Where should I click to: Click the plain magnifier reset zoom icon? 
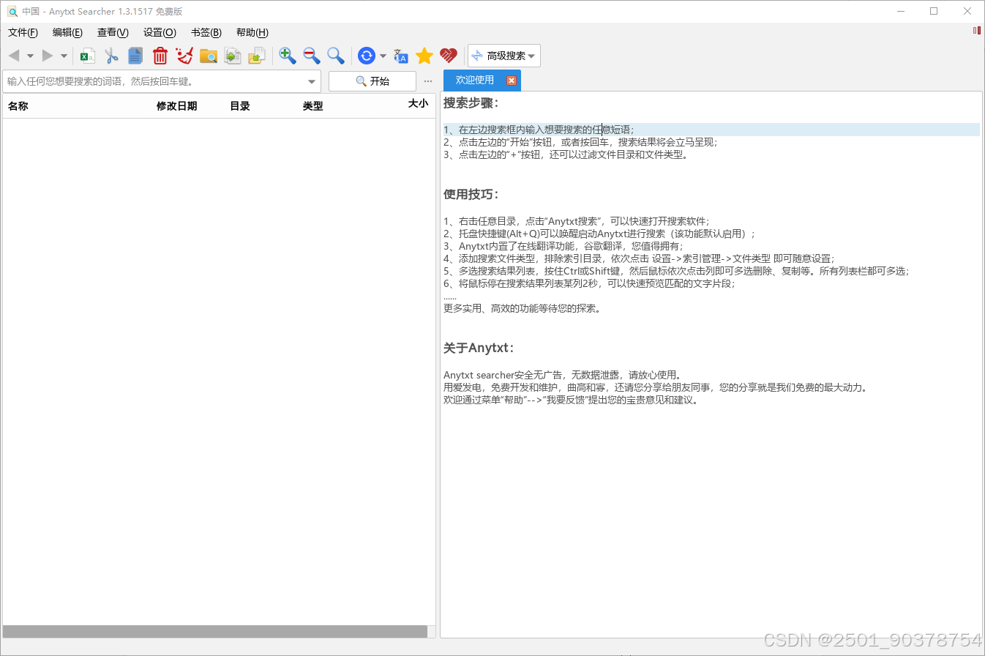click(336, 56)
